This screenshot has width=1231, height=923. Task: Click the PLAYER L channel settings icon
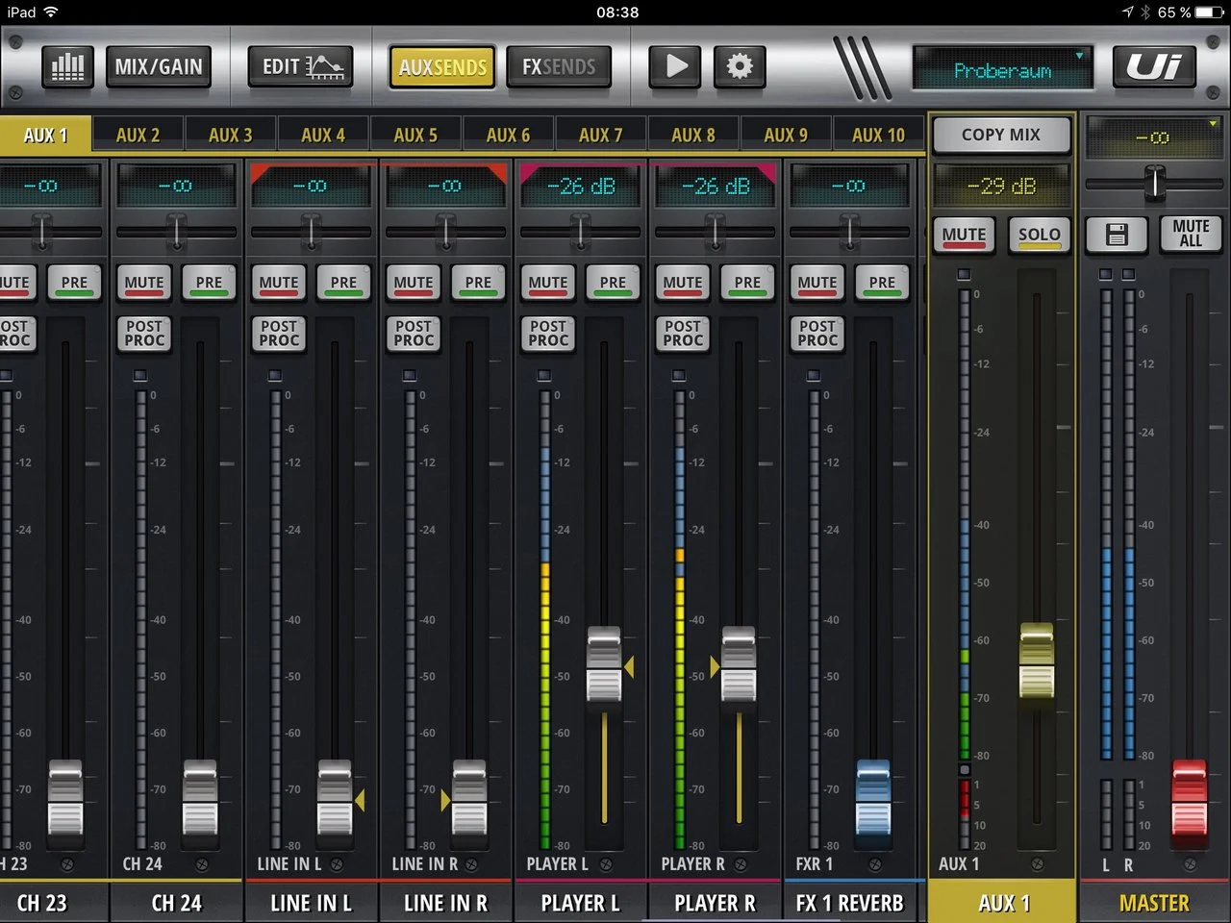click(606, 864)
